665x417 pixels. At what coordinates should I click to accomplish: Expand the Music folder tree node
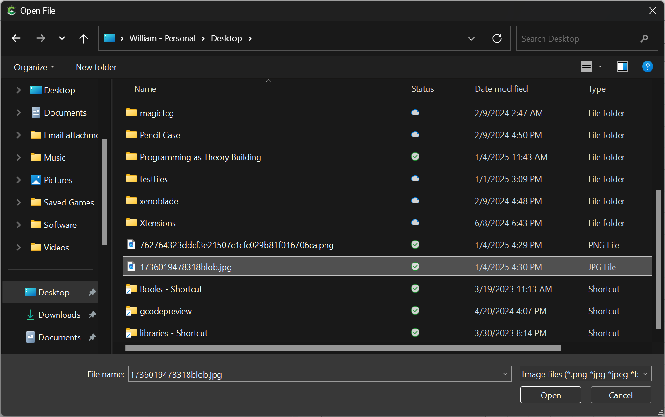(x=19, y=157)
